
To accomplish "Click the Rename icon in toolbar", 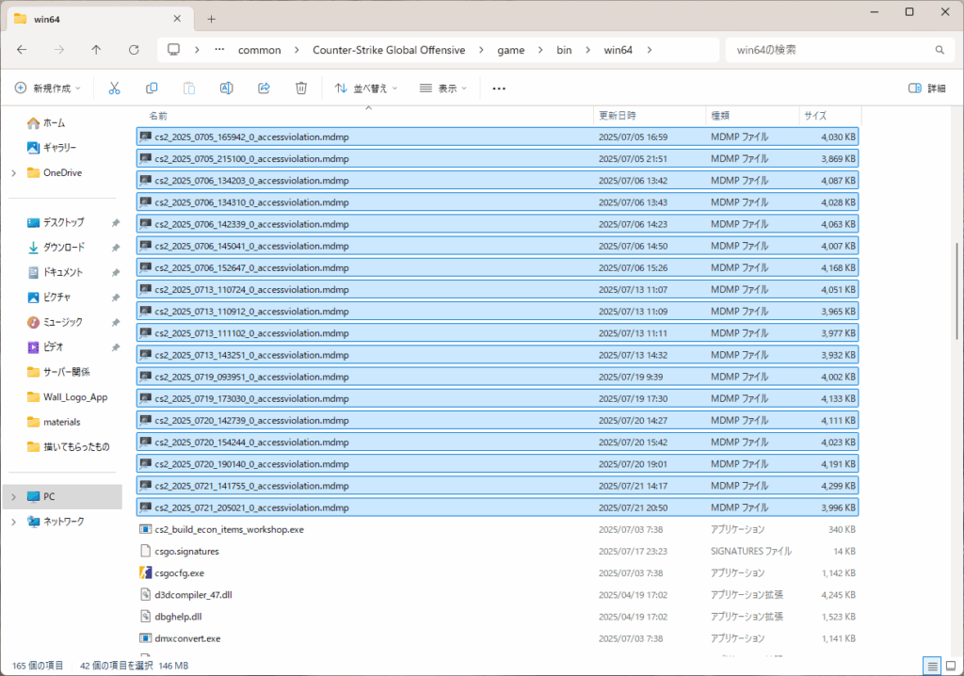I will [226, 88].
